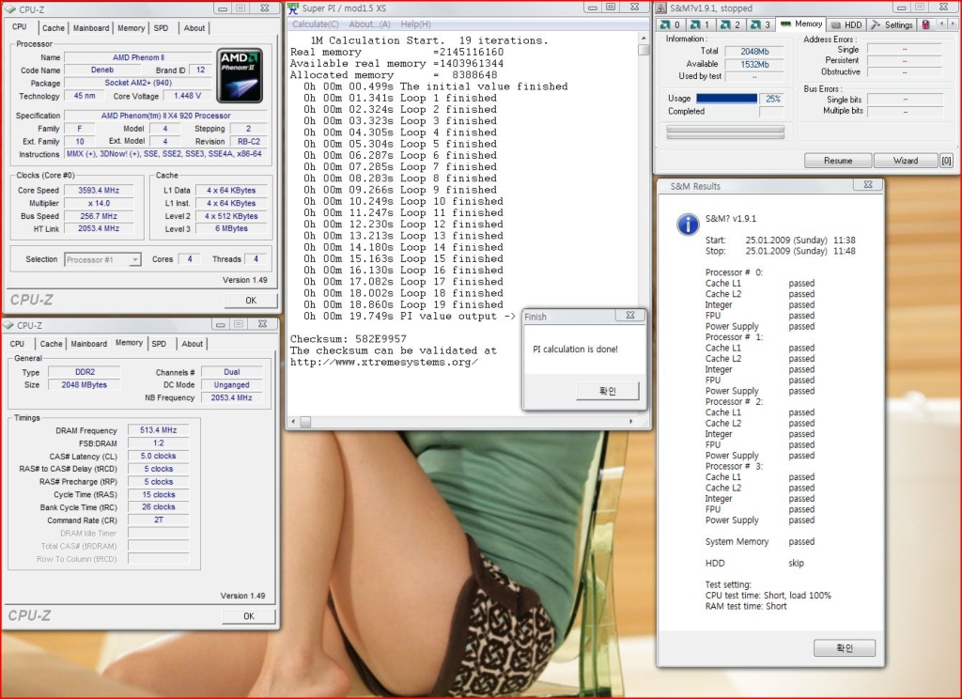Click the blue info icon in S&M Results
962x699 pixels.
(688, 225)
